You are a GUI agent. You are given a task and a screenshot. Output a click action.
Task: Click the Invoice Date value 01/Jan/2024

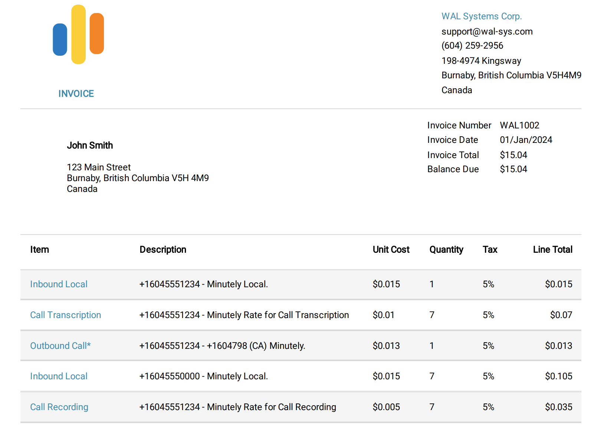[x=526, y=140]
